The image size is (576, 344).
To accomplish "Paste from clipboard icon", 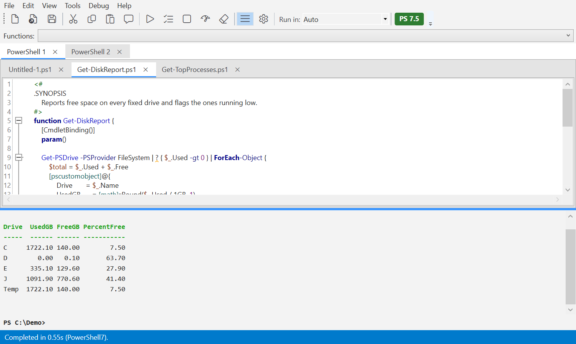I will point(110,19).
